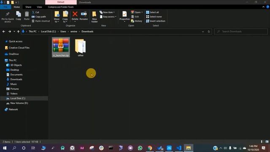This screenshot has width=270, height=152.
Task: Open the Windows Start menu
Action: coord(5,148)
